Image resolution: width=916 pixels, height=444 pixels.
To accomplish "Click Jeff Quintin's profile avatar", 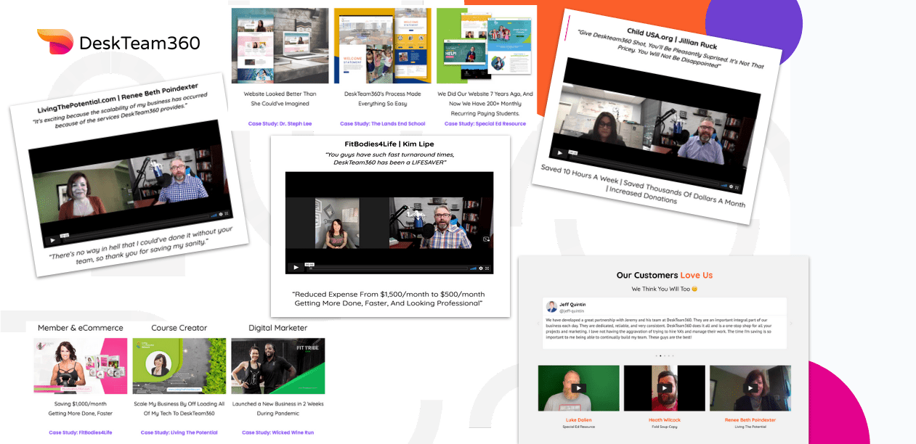I will 551,306.
